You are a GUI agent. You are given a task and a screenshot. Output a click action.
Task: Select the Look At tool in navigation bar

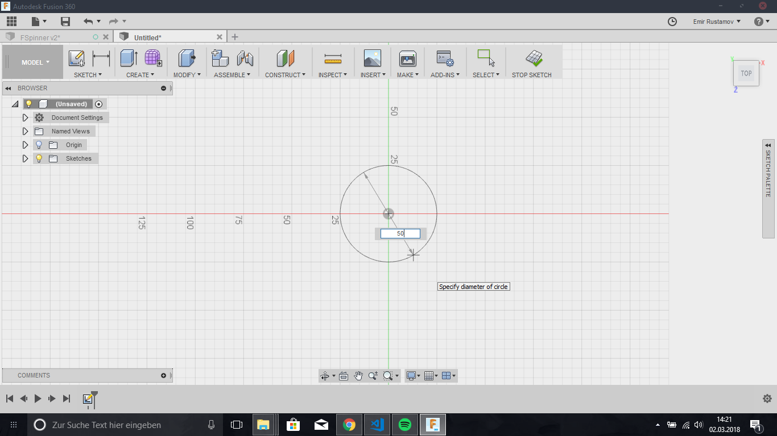tap(344, 376)
